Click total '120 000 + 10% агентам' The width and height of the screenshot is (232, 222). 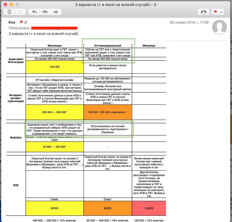tap(149, 220)
